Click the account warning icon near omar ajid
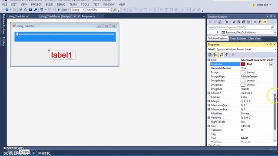This screenshot has width=278, height=156. 254,5
